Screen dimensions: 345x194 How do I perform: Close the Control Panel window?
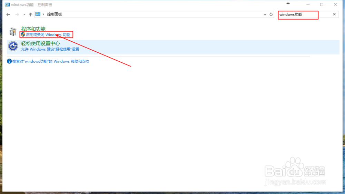click(336, 4)
